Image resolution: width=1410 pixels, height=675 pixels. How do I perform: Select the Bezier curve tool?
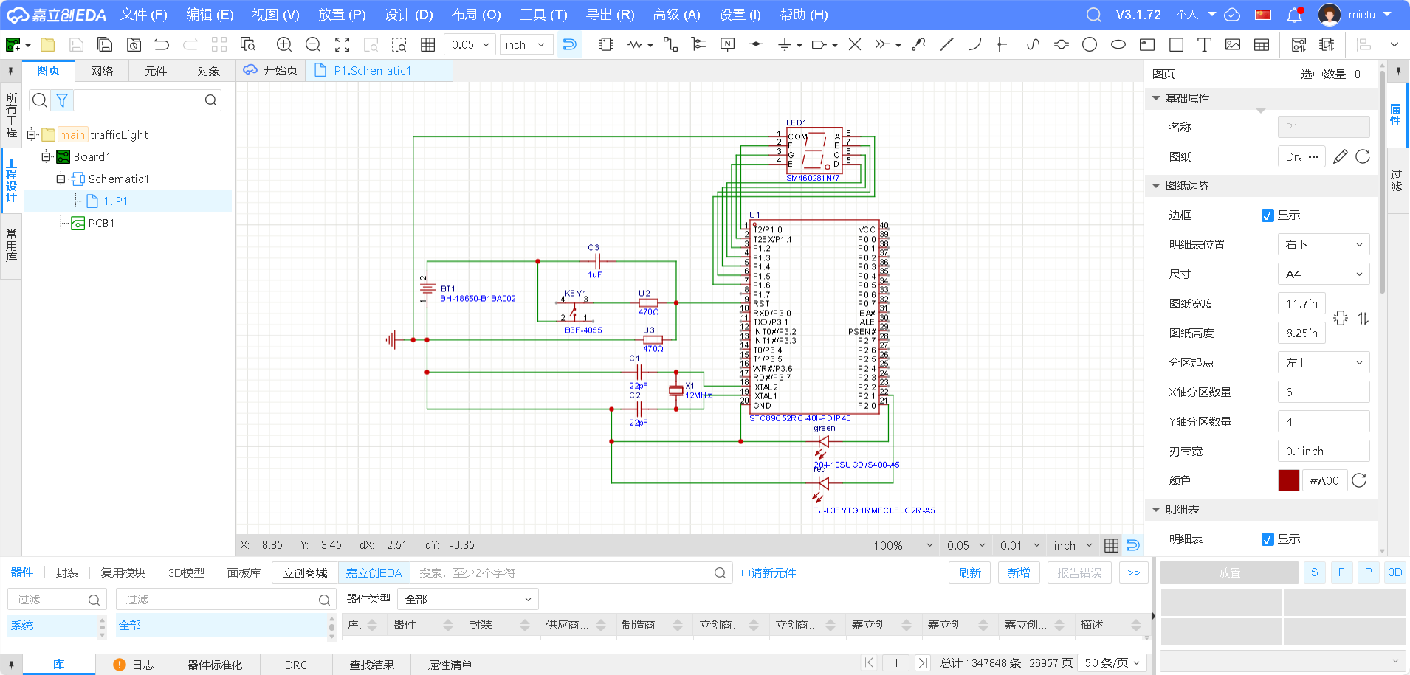(1033, 44)
